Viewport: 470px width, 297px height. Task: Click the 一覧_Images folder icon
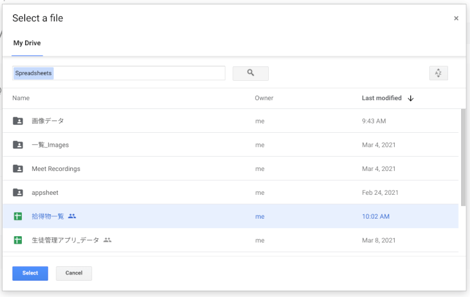18,145
